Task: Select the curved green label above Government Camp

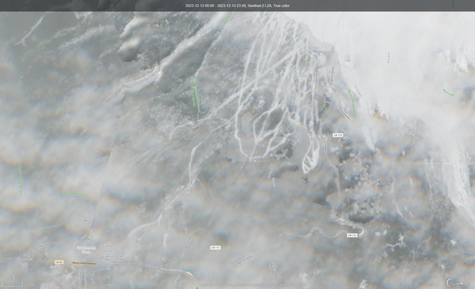Action: coord(74,195)
